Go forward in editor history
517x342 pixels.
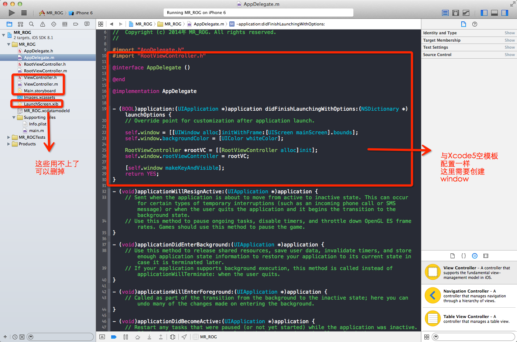click(x=120, y=24)
